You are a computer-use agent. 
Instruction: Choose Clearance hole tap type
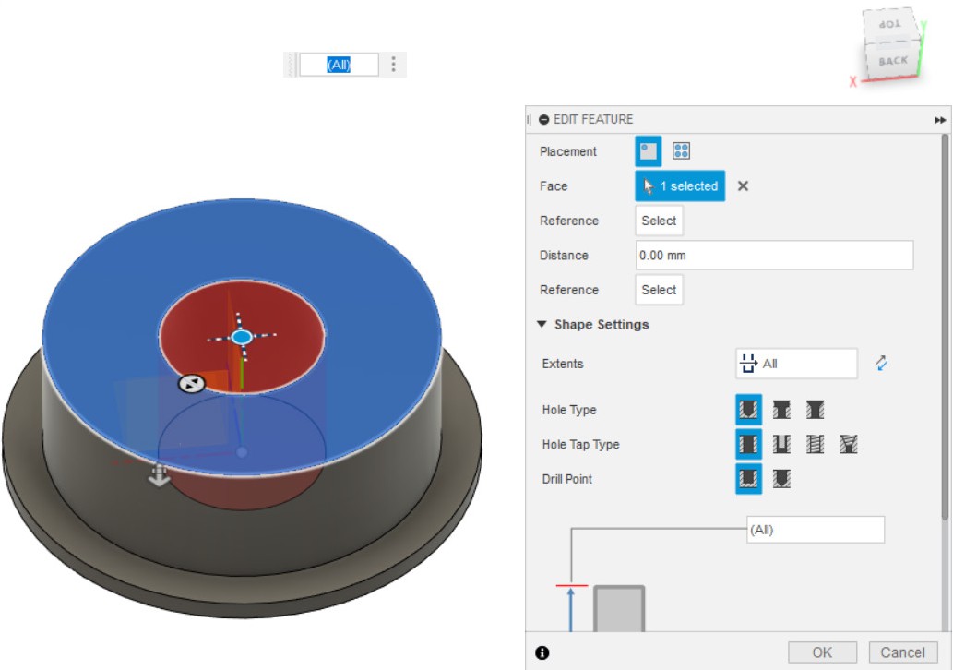tap(781, 445)
